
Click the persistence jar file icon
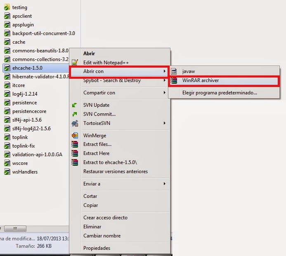pos(7,103)
